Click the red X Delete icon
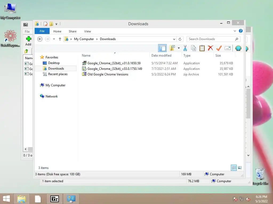Image resolution: width=273 pixels, height=204 pixels. (210, 48)
